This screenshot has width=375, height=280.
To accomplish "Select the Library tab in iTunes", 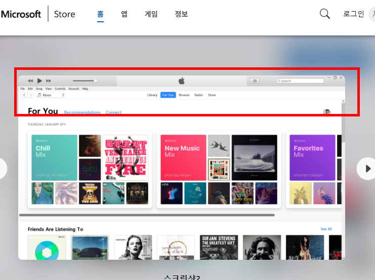I will coord(152,95).
